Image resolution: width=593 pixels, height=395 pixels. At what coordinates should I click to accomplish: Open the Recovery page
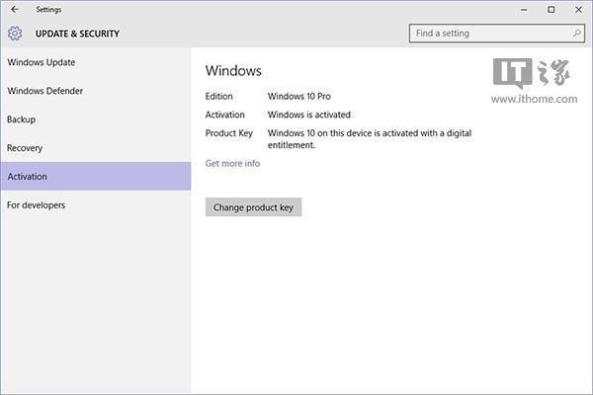pos(25,148)
